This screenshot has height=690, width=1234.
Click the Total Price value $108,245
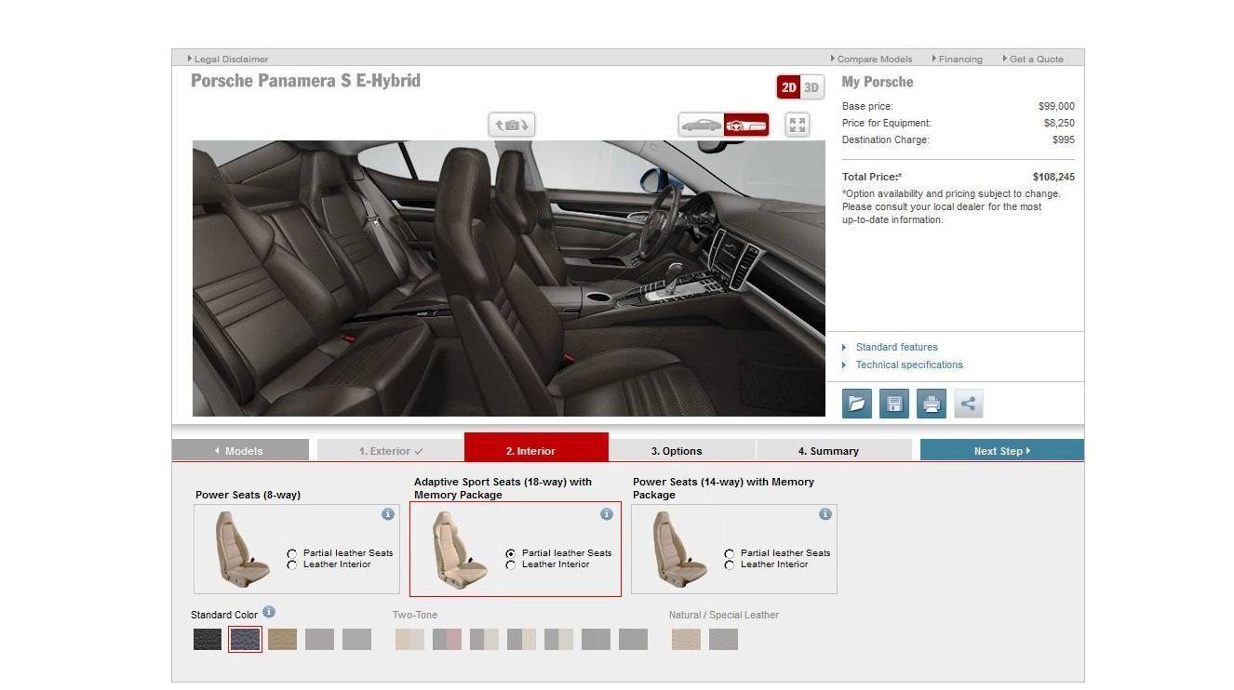(x=1053, y=177)
